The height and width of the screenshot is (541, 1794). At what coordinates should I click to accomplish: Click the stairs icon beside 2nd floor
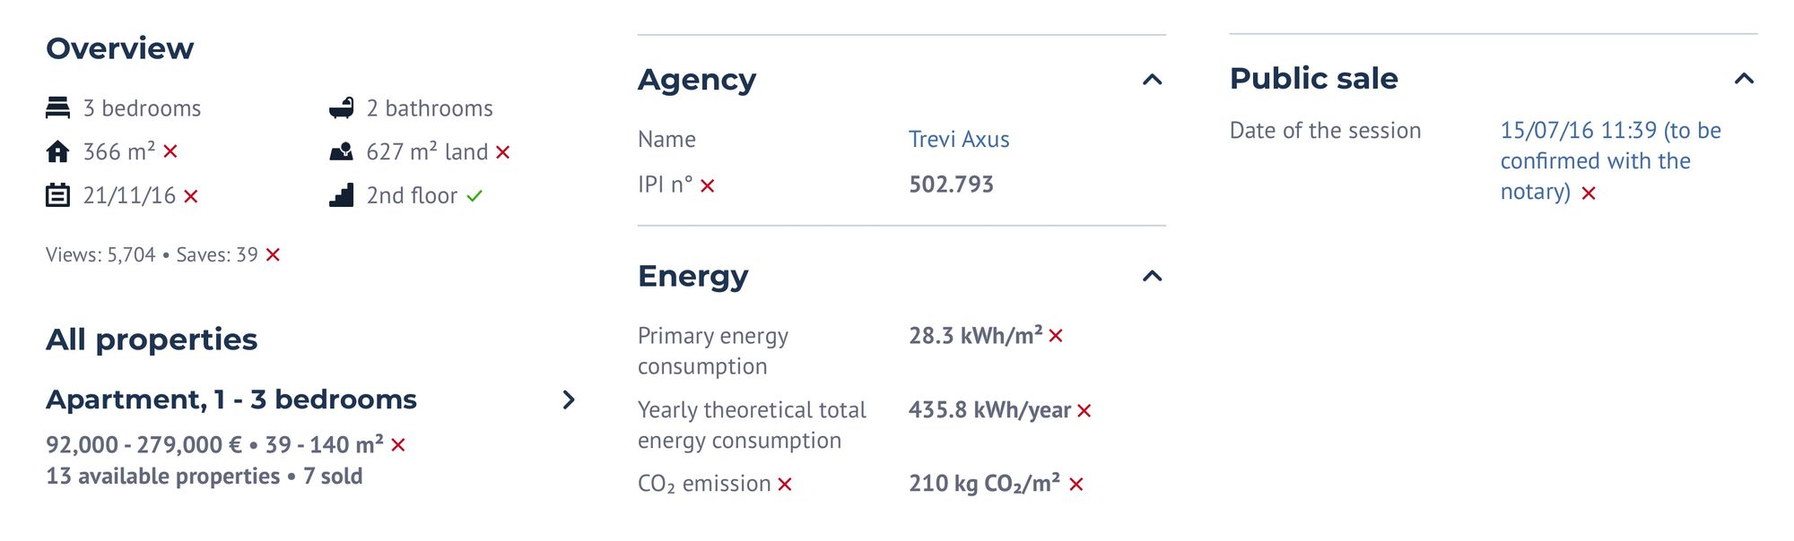coord(341,195)
